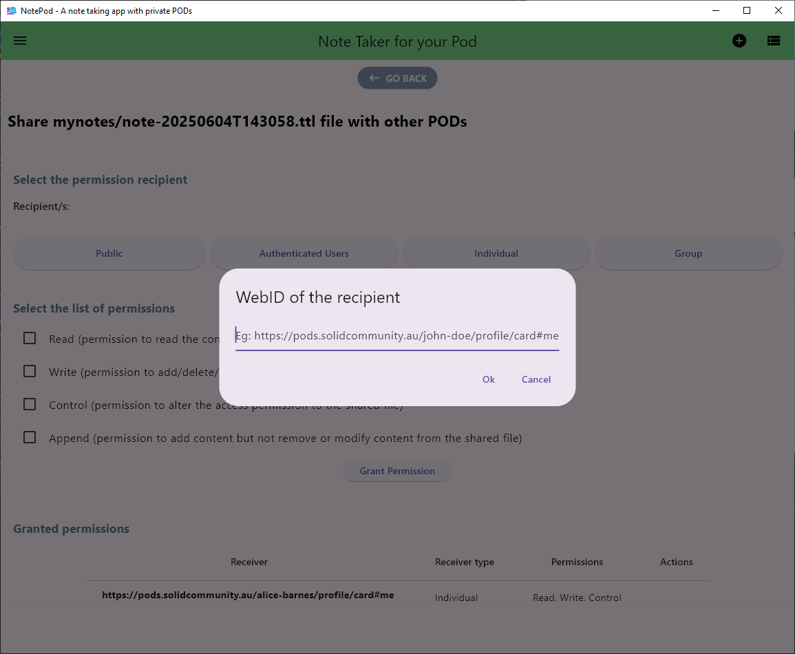Image resolution: width=795 pixels, height=654 pixels.
Task: Open the notes list view icon
Action: point(773,41)
